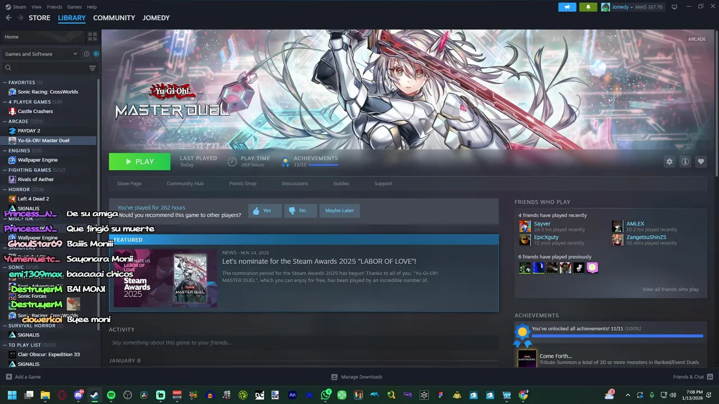Open the Community Hub link
The height and width of the screenshot is (404, 719).
[x=185, y=183]
